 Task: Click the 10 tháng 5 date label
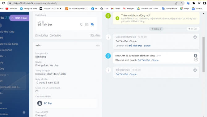(156, 29)
